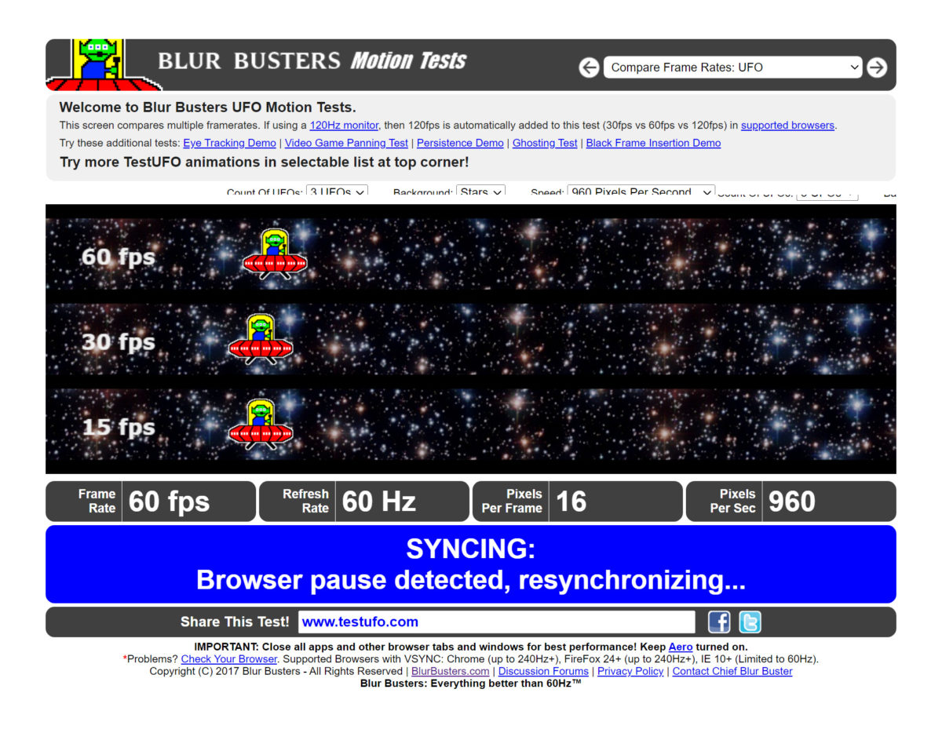
Task: Click the Refresh Rate 60 Hz readout
Action: pos(363,501)
